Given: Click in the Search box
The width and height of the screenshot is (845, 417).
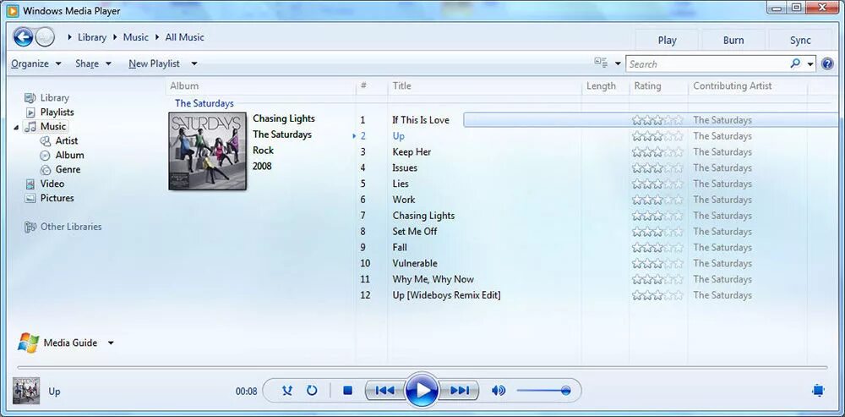Looking at the screenshot, I should coord(707,63).
